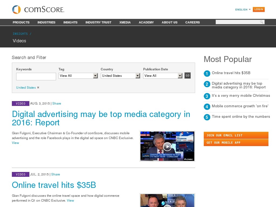Play the Digital advertising video
This screenshot has width=276, height=207.
167,146
